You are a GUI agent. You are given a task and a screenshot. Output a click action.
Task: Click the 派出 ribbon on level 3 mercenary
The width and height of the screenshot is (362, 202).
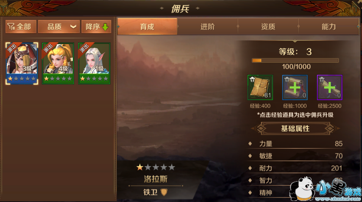12,48
